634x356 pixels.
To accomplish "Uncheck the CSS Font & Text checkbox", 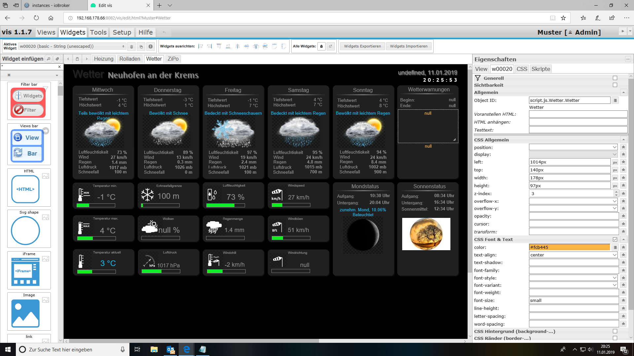I will pyautogui.click(x=615, y=240).
